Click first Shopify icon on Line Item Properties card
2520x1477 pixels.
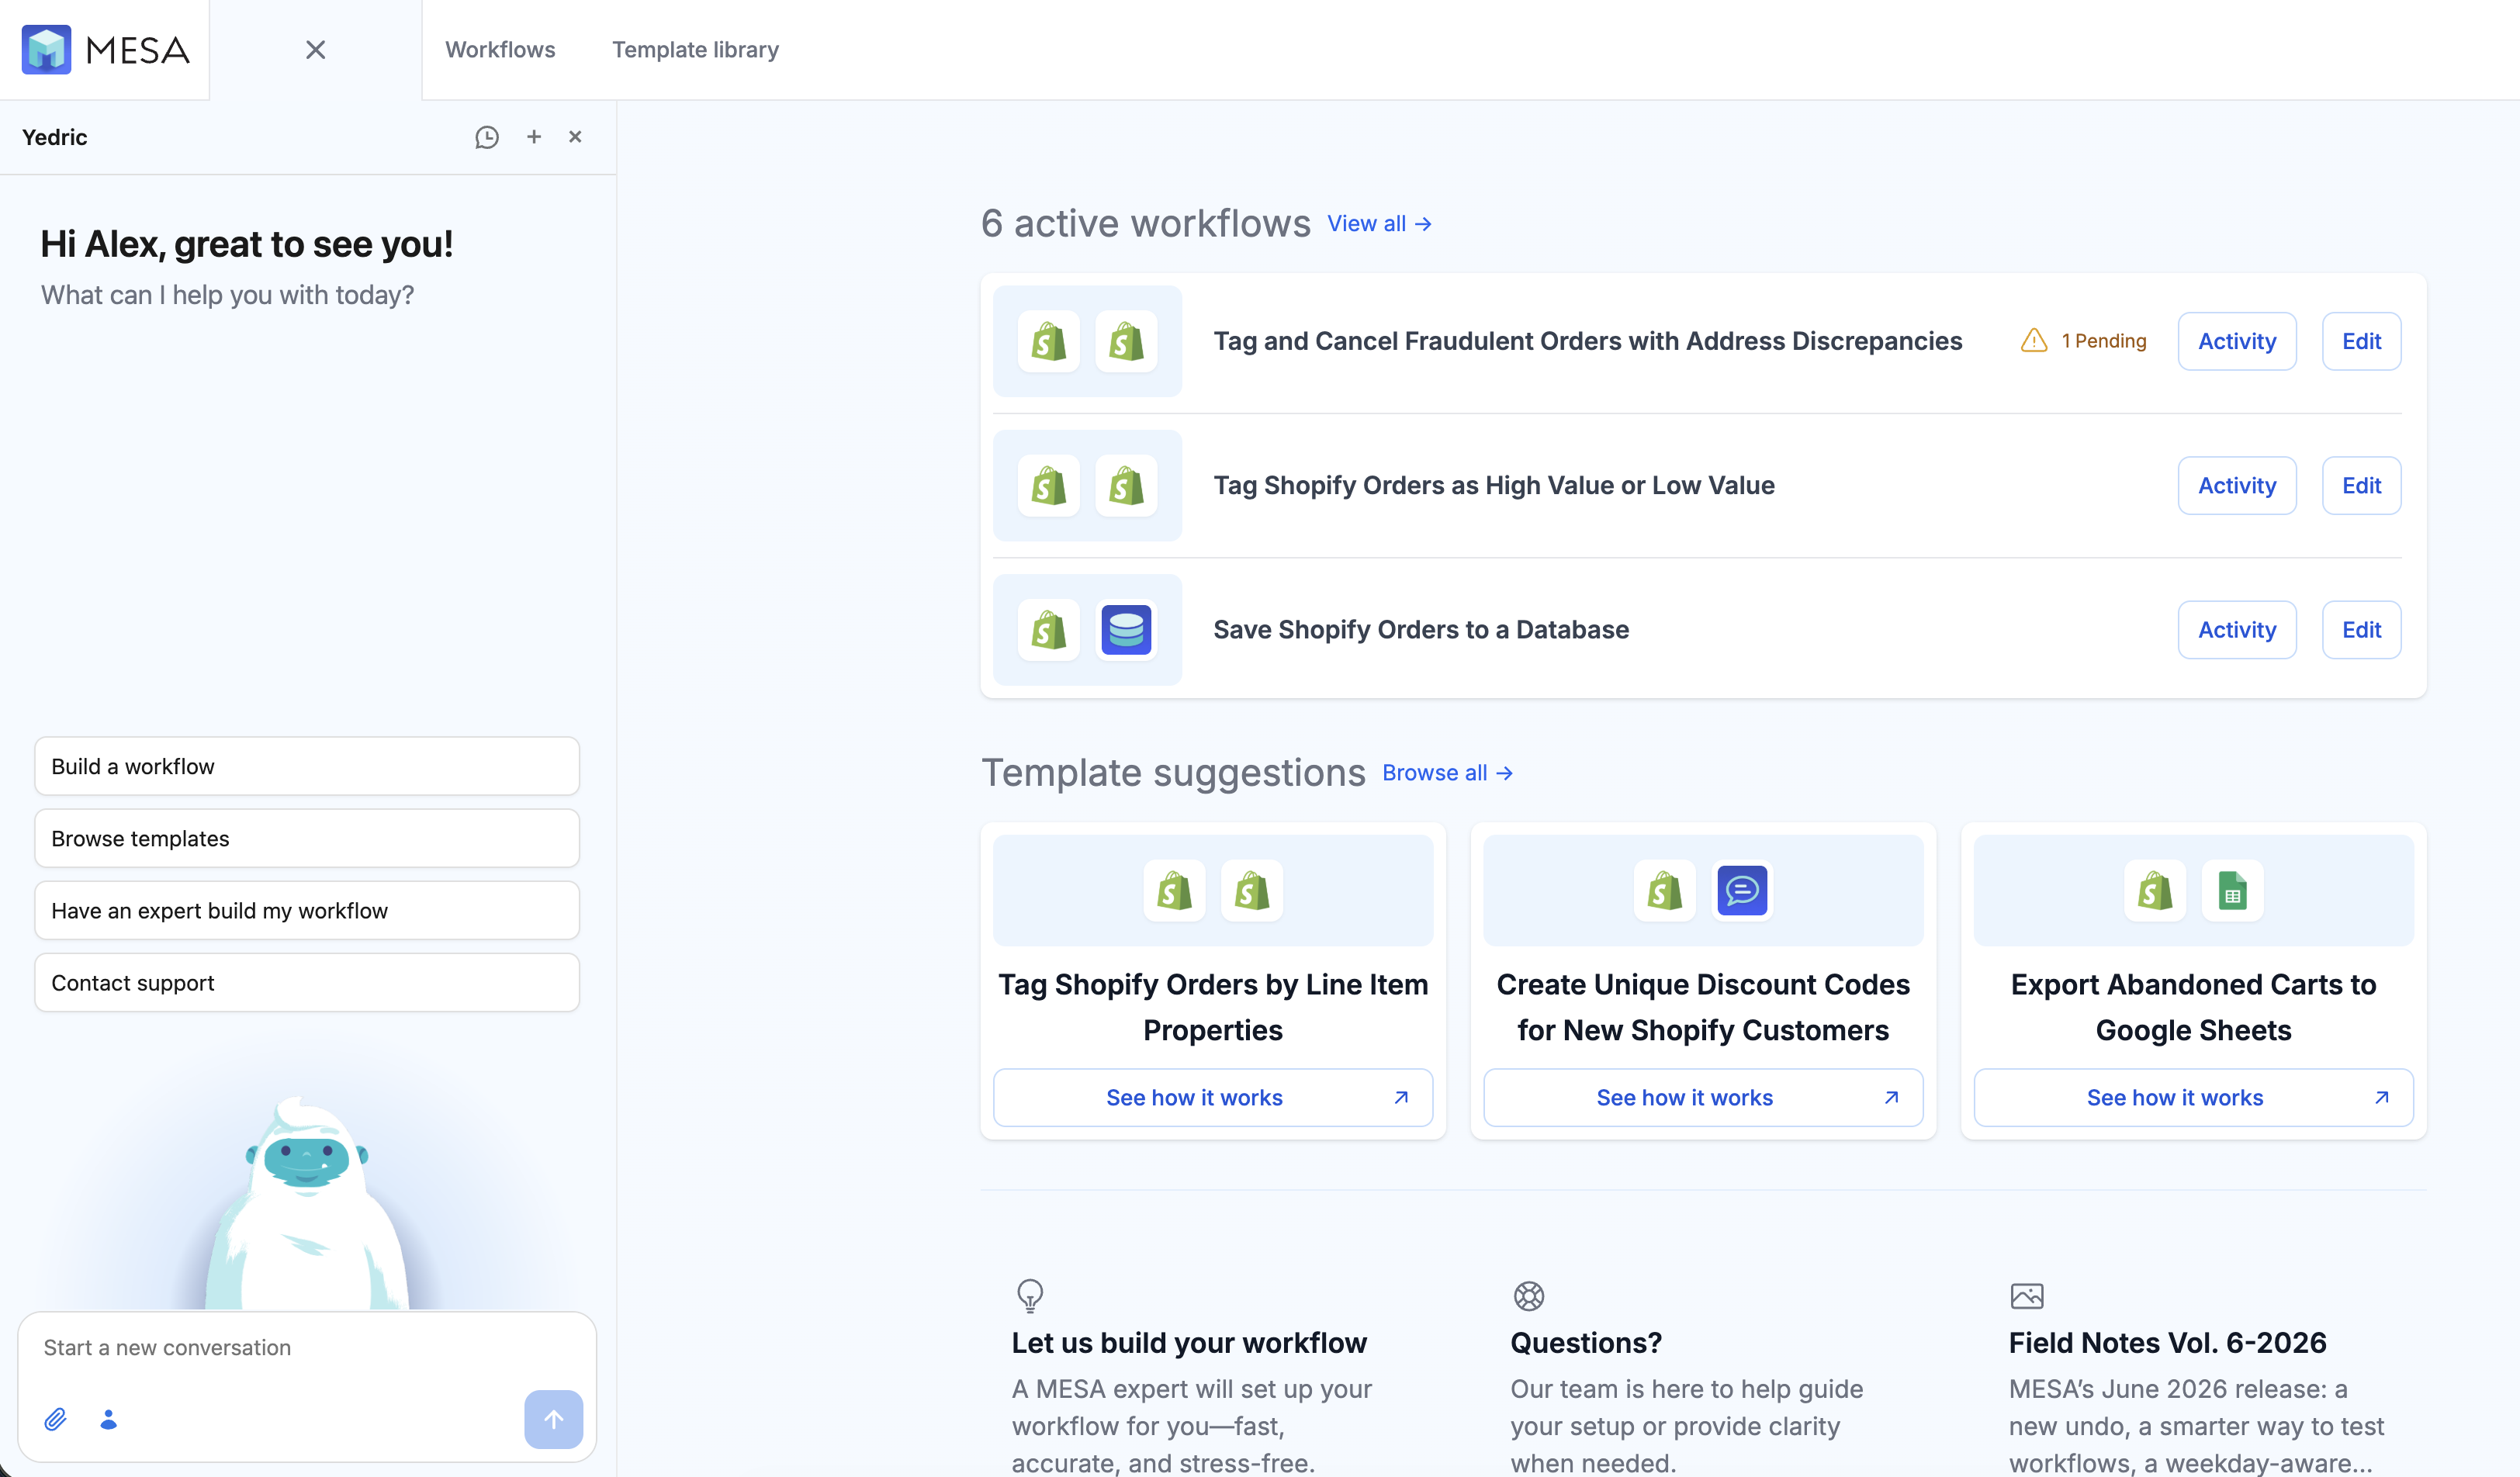click(1175, 890)
